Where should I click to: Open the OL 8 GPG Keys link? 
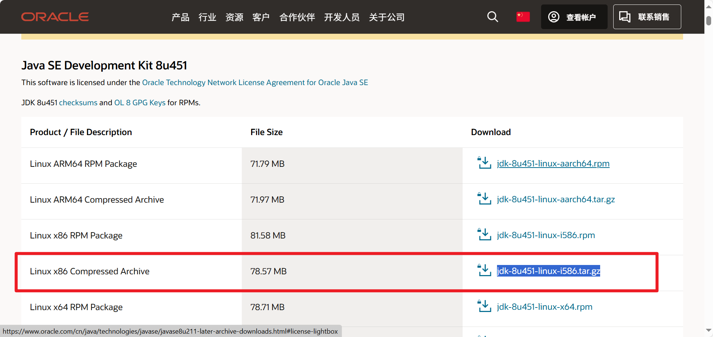pyautogui.click(x=140, y=103)
